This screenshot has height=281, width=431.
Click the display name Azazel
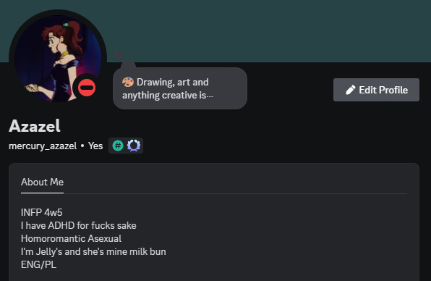[x=35, y=126]
